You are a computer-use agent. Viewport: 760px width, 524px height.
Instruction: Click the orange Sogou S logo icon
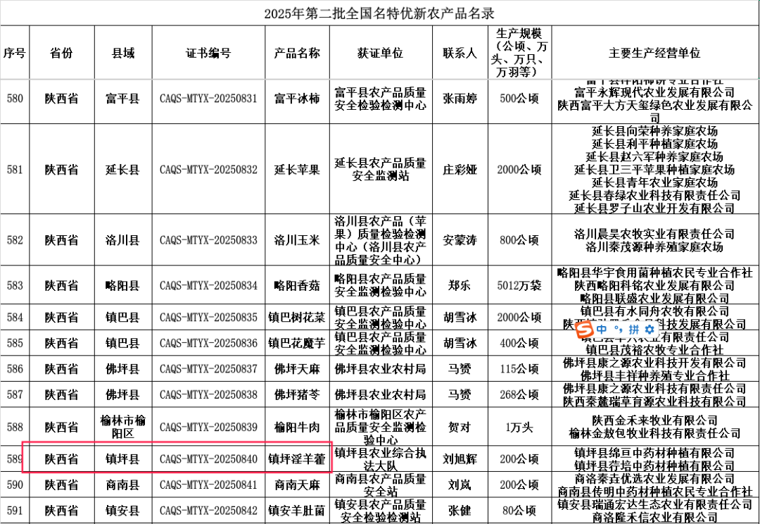click(x=585, y=330)
